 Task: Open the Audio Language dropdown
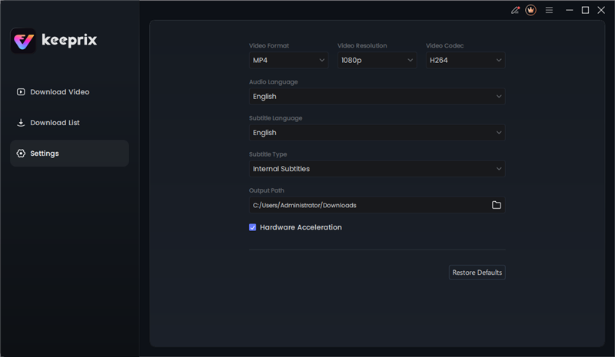(x=377, y=97)
